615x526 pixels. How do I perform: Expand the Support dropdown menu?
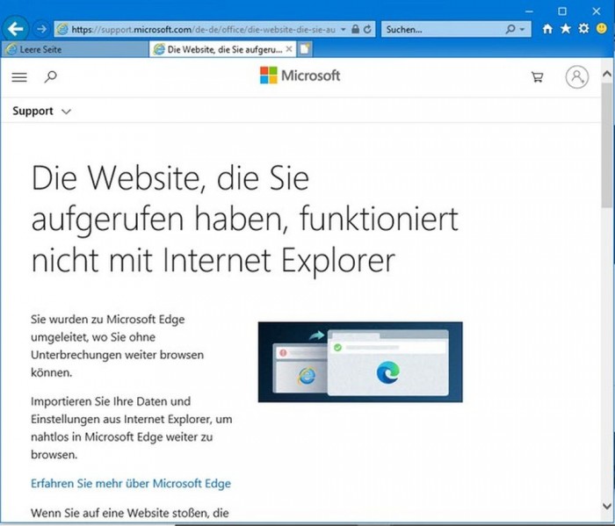click(41, 112)
